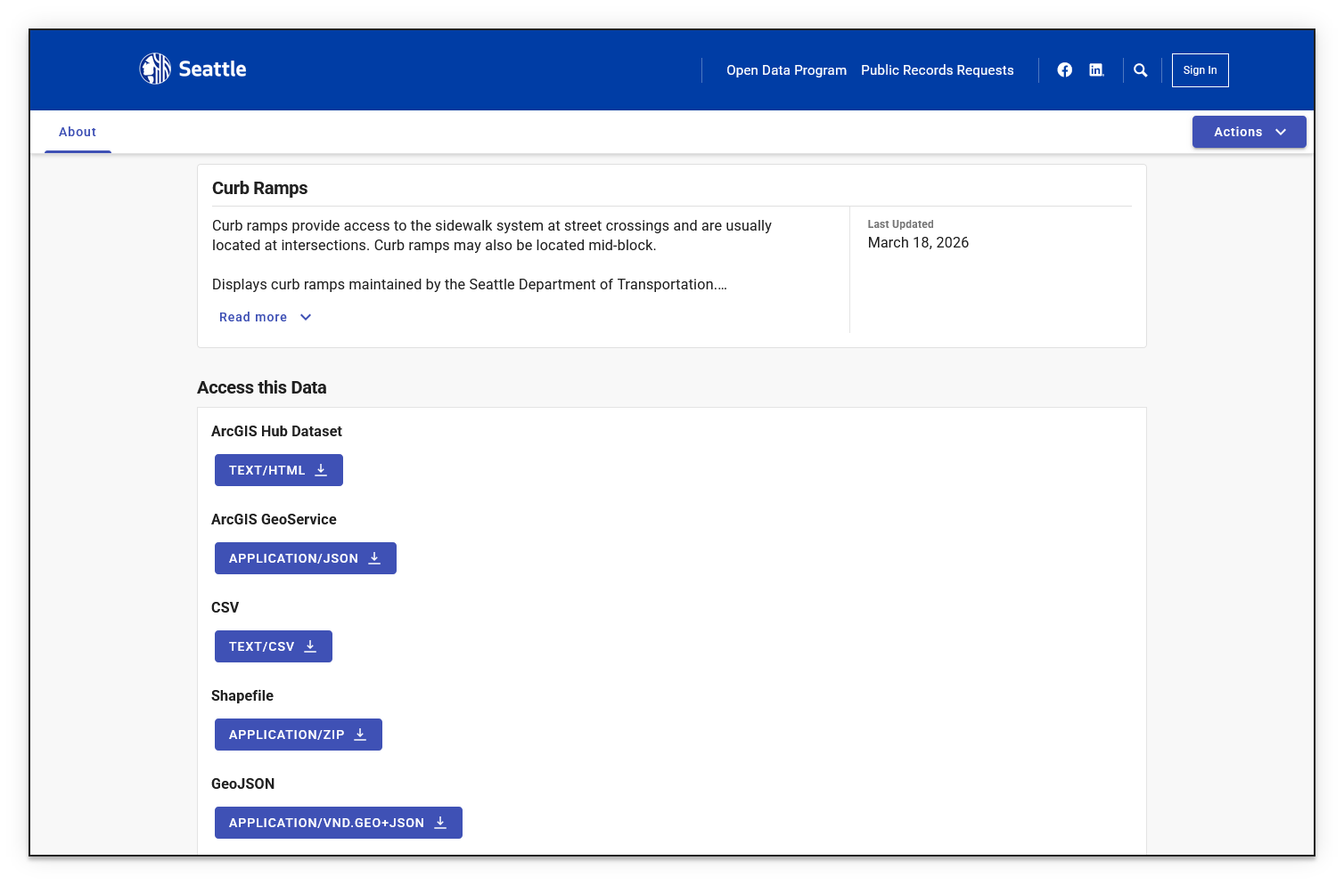Click the Seattle wordmark text
The width and height of the screenshot is (1344, 885).
click(212, 69)
